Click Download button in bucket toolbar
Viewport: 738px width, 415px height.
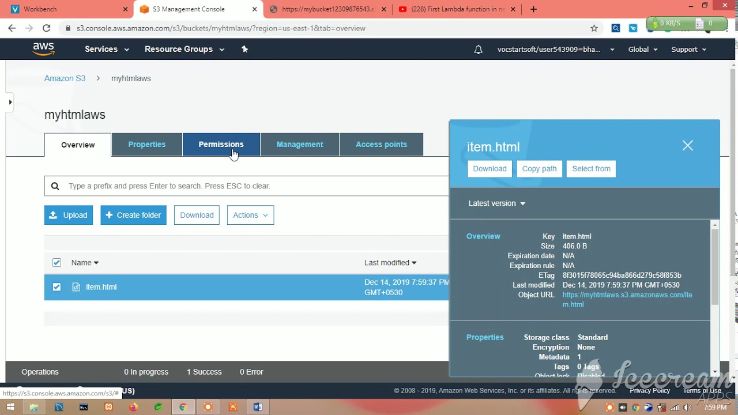pos(197,215)
